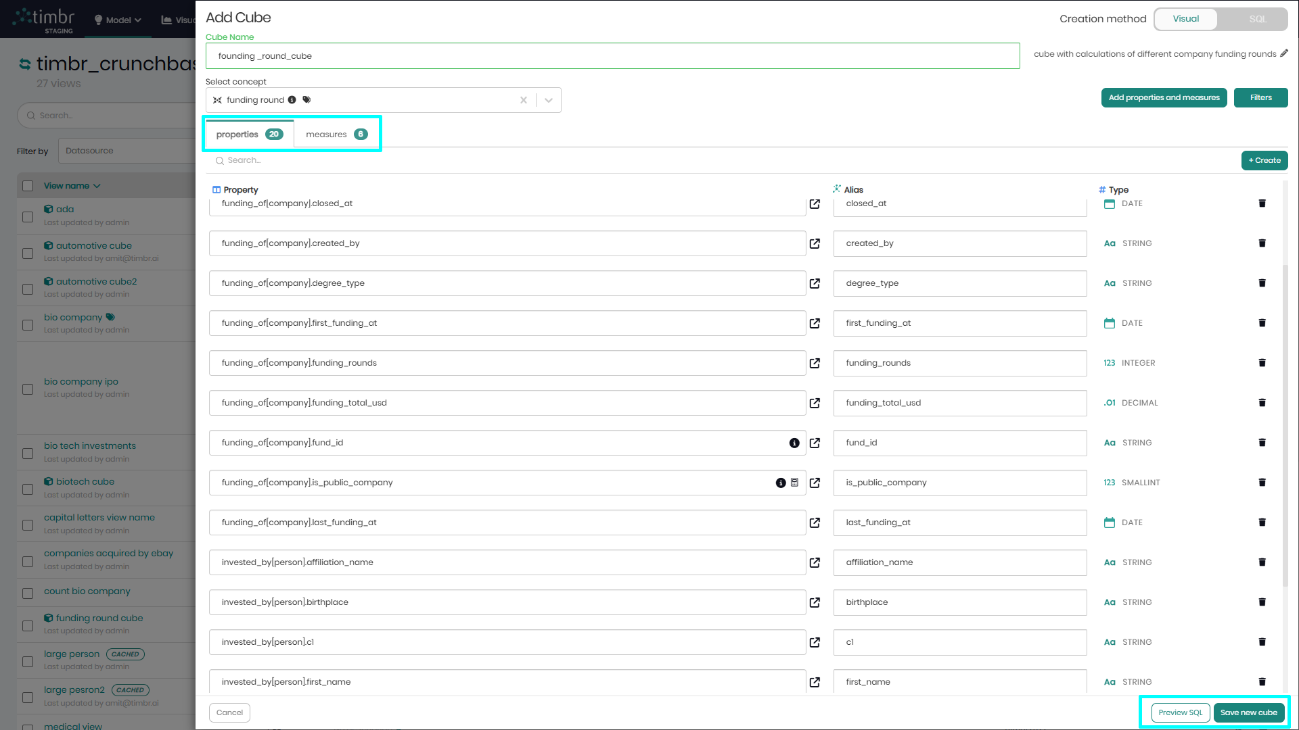Click Save new cube button
This screenshot has width=1299, height=730.
tap(1248, 712)
